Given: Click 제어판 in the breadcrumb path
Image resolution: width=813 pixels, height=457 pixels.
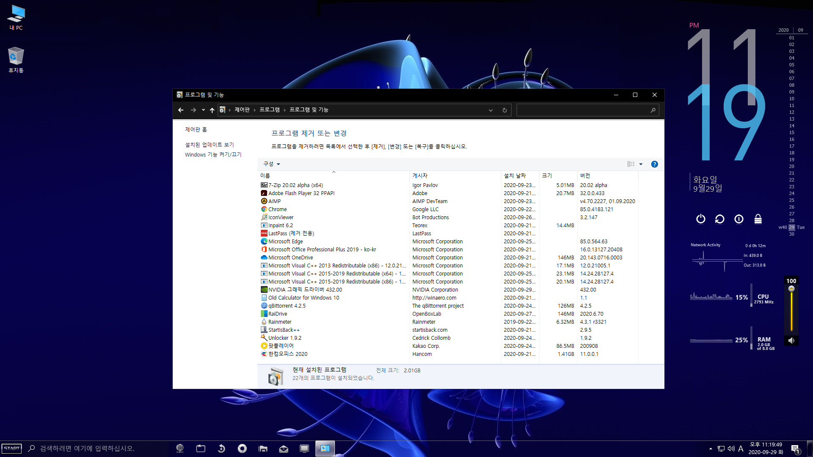Looking at the screenshot, I should tap(242, 110).
